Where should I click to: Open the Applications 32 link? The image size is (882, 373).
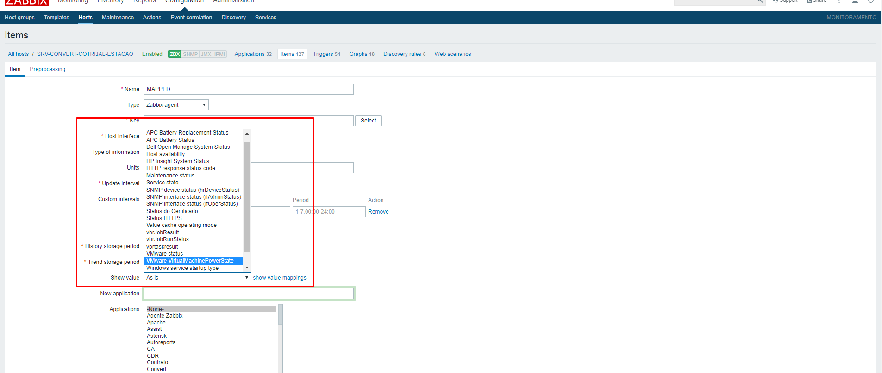253,54
